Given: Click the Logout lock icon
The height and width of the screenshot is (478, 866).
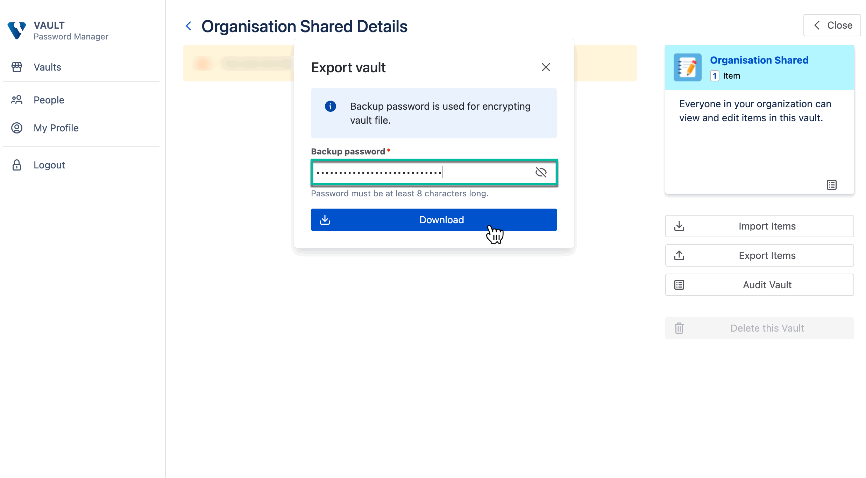Looking at the screenshot, I should coord(17,165).
